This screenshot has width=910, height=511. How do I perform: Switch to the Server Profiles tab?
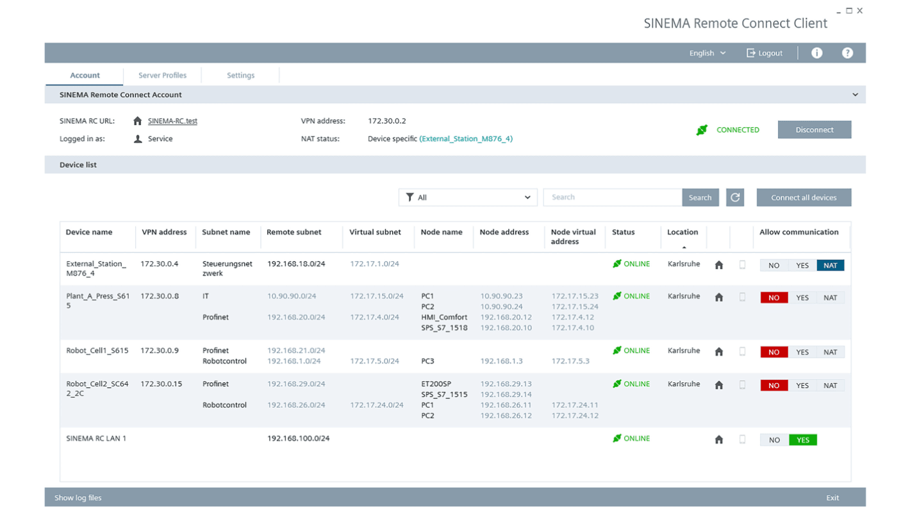pos(161,75)
